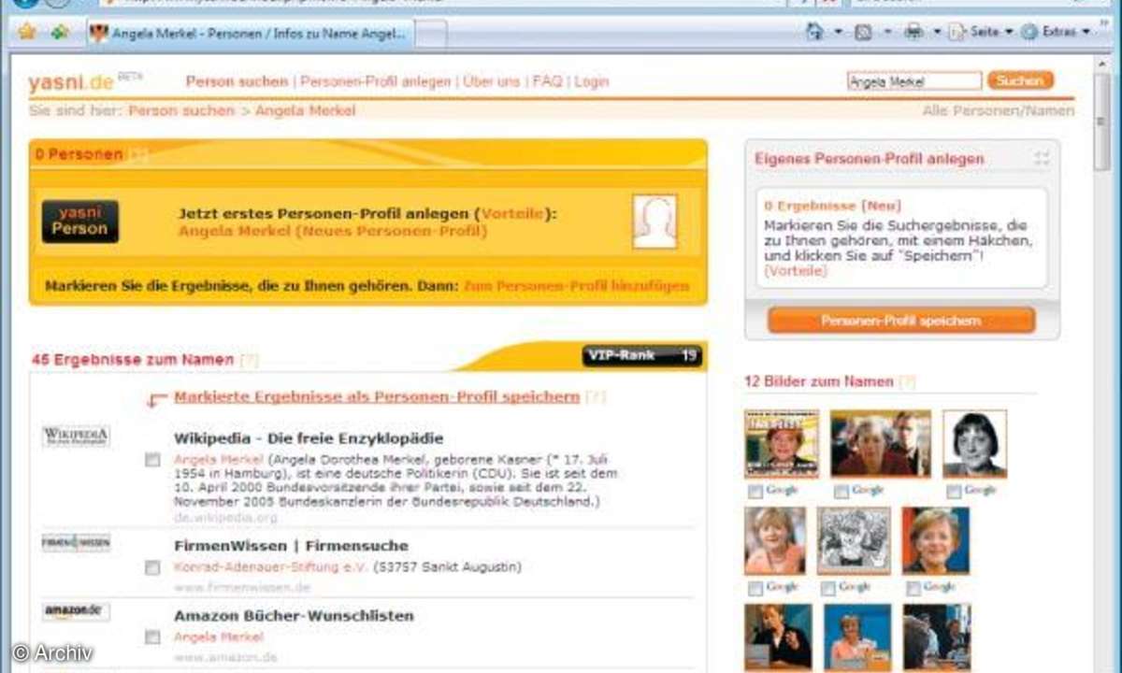Viewport: 1122px width, 673px height.
Task: Click the Login link
Action: coord(592,81)
